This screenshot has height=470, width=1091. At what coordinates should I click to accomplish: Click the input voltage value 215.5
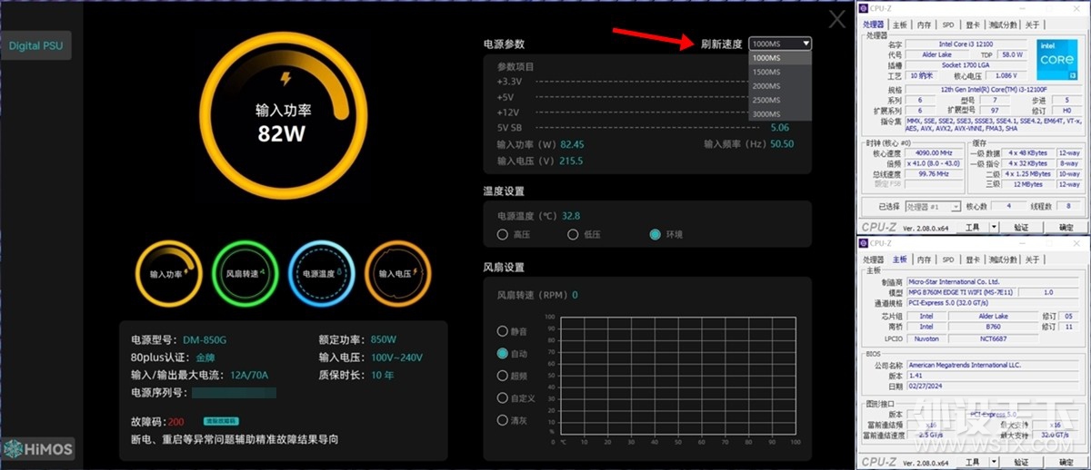click(572, 161)
